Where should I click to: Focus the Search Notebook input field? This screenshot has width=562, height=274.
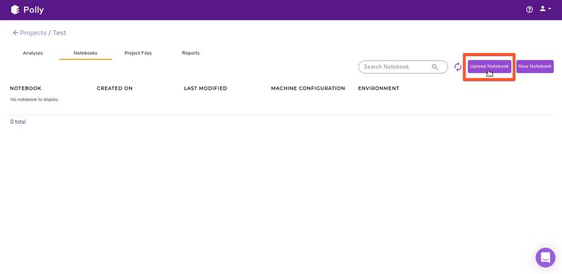point(403,67)
